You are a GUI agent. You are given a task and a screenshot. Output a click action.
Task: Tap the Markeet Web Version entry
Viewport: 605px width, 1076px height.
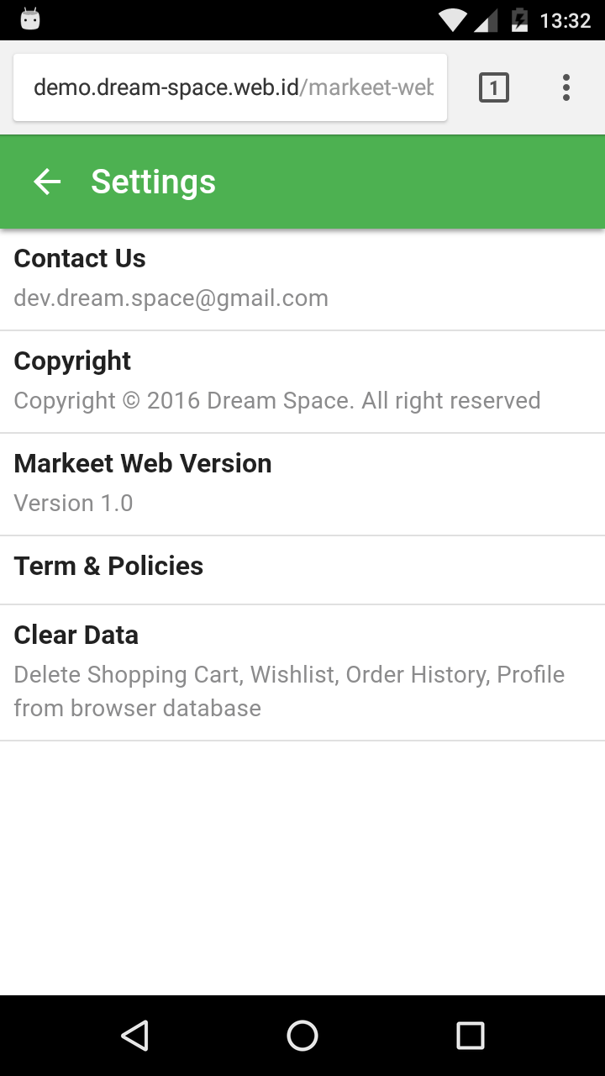coord(143,464)
